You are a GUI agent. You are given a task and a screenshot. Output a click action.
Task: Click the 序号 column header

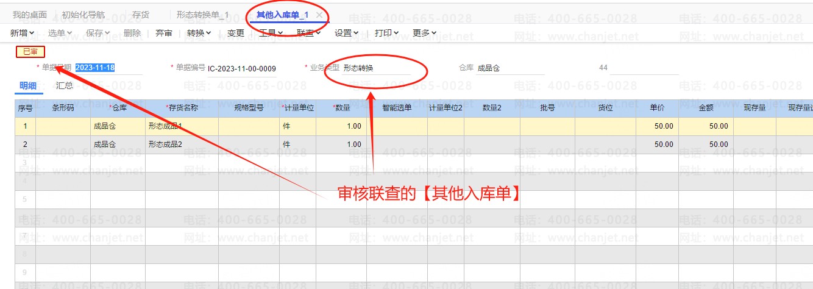point(25,108)
